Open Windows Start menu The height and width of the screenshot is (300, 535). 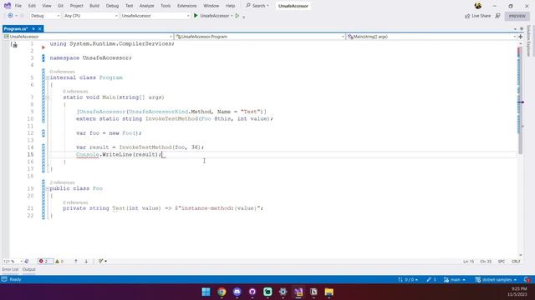tap(206, 292)
